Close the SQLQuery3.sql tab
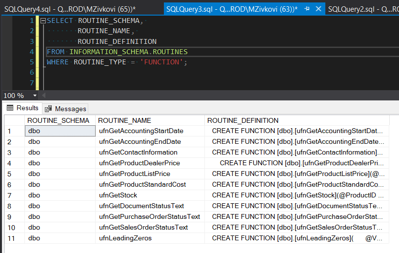This screenshot has width=399, height=253. [319, 9]
